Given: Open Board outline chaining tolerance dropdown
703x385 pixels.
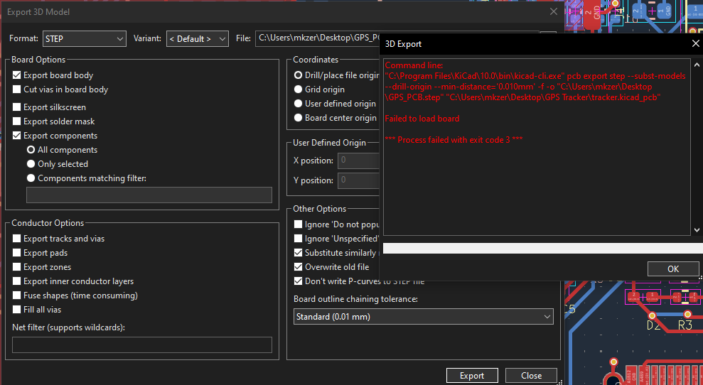Looking at the screenshot, I should (x=423, y=316).
